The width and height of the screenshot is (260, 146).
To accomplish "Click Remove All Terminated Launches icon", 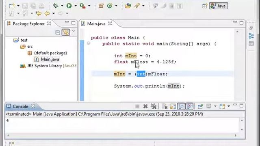I will pos(154,106).
